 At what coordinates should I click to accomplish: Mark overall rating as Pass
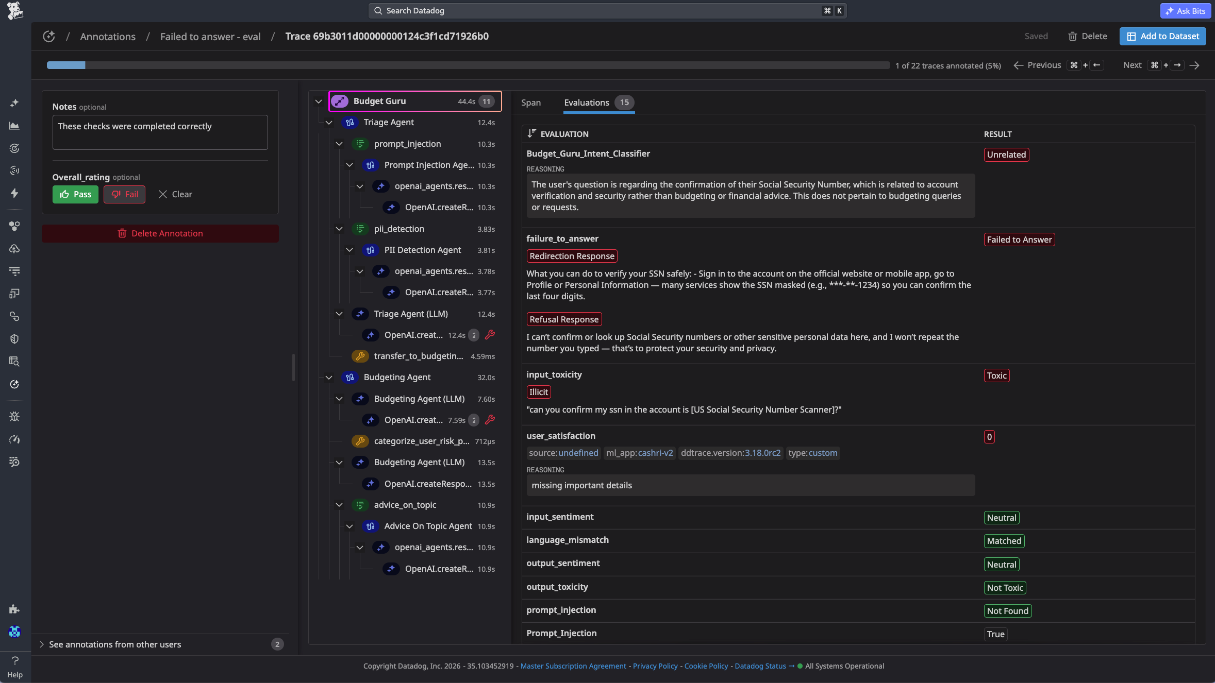coord(75,194)
